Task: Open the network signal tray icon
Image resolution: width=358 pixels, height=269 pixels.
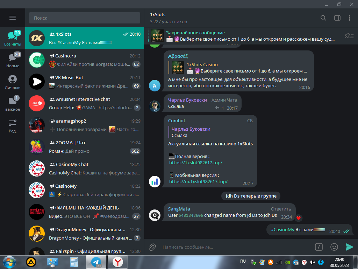Action: [279, 262]
